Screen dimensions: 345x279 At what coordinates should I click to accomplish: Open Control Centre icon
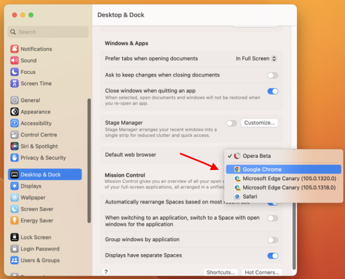click(15, 134)
